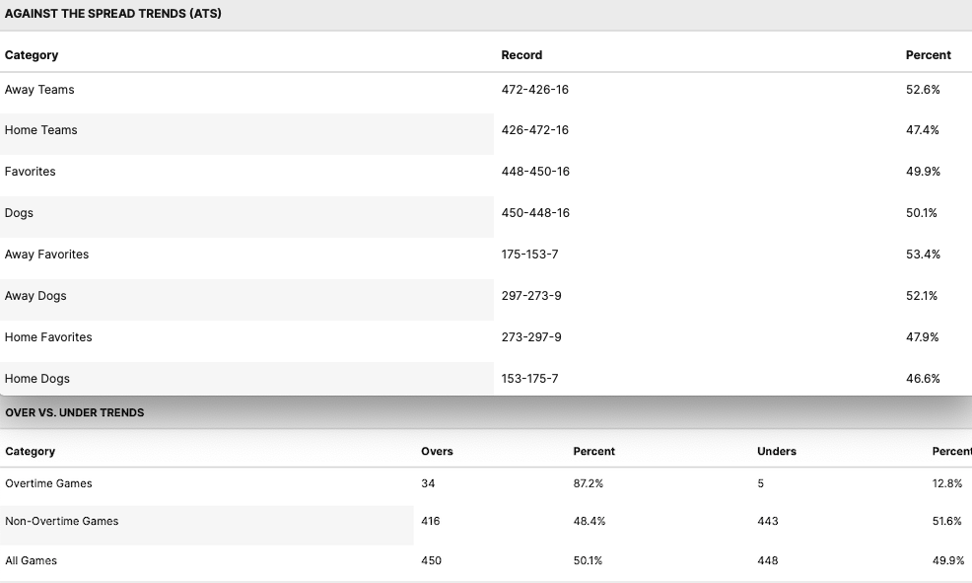Viewport: 972px width, 583px height.
Task: Select the Away Teams row label
Action: coord(39,90)
